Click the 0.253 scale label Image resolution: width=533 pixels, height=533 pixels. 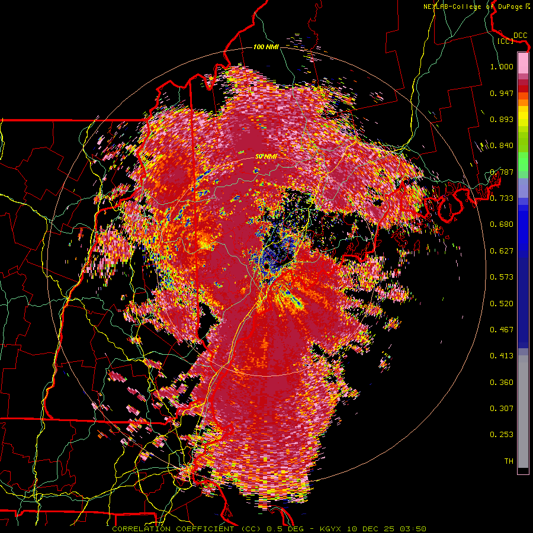click(502, 435)
